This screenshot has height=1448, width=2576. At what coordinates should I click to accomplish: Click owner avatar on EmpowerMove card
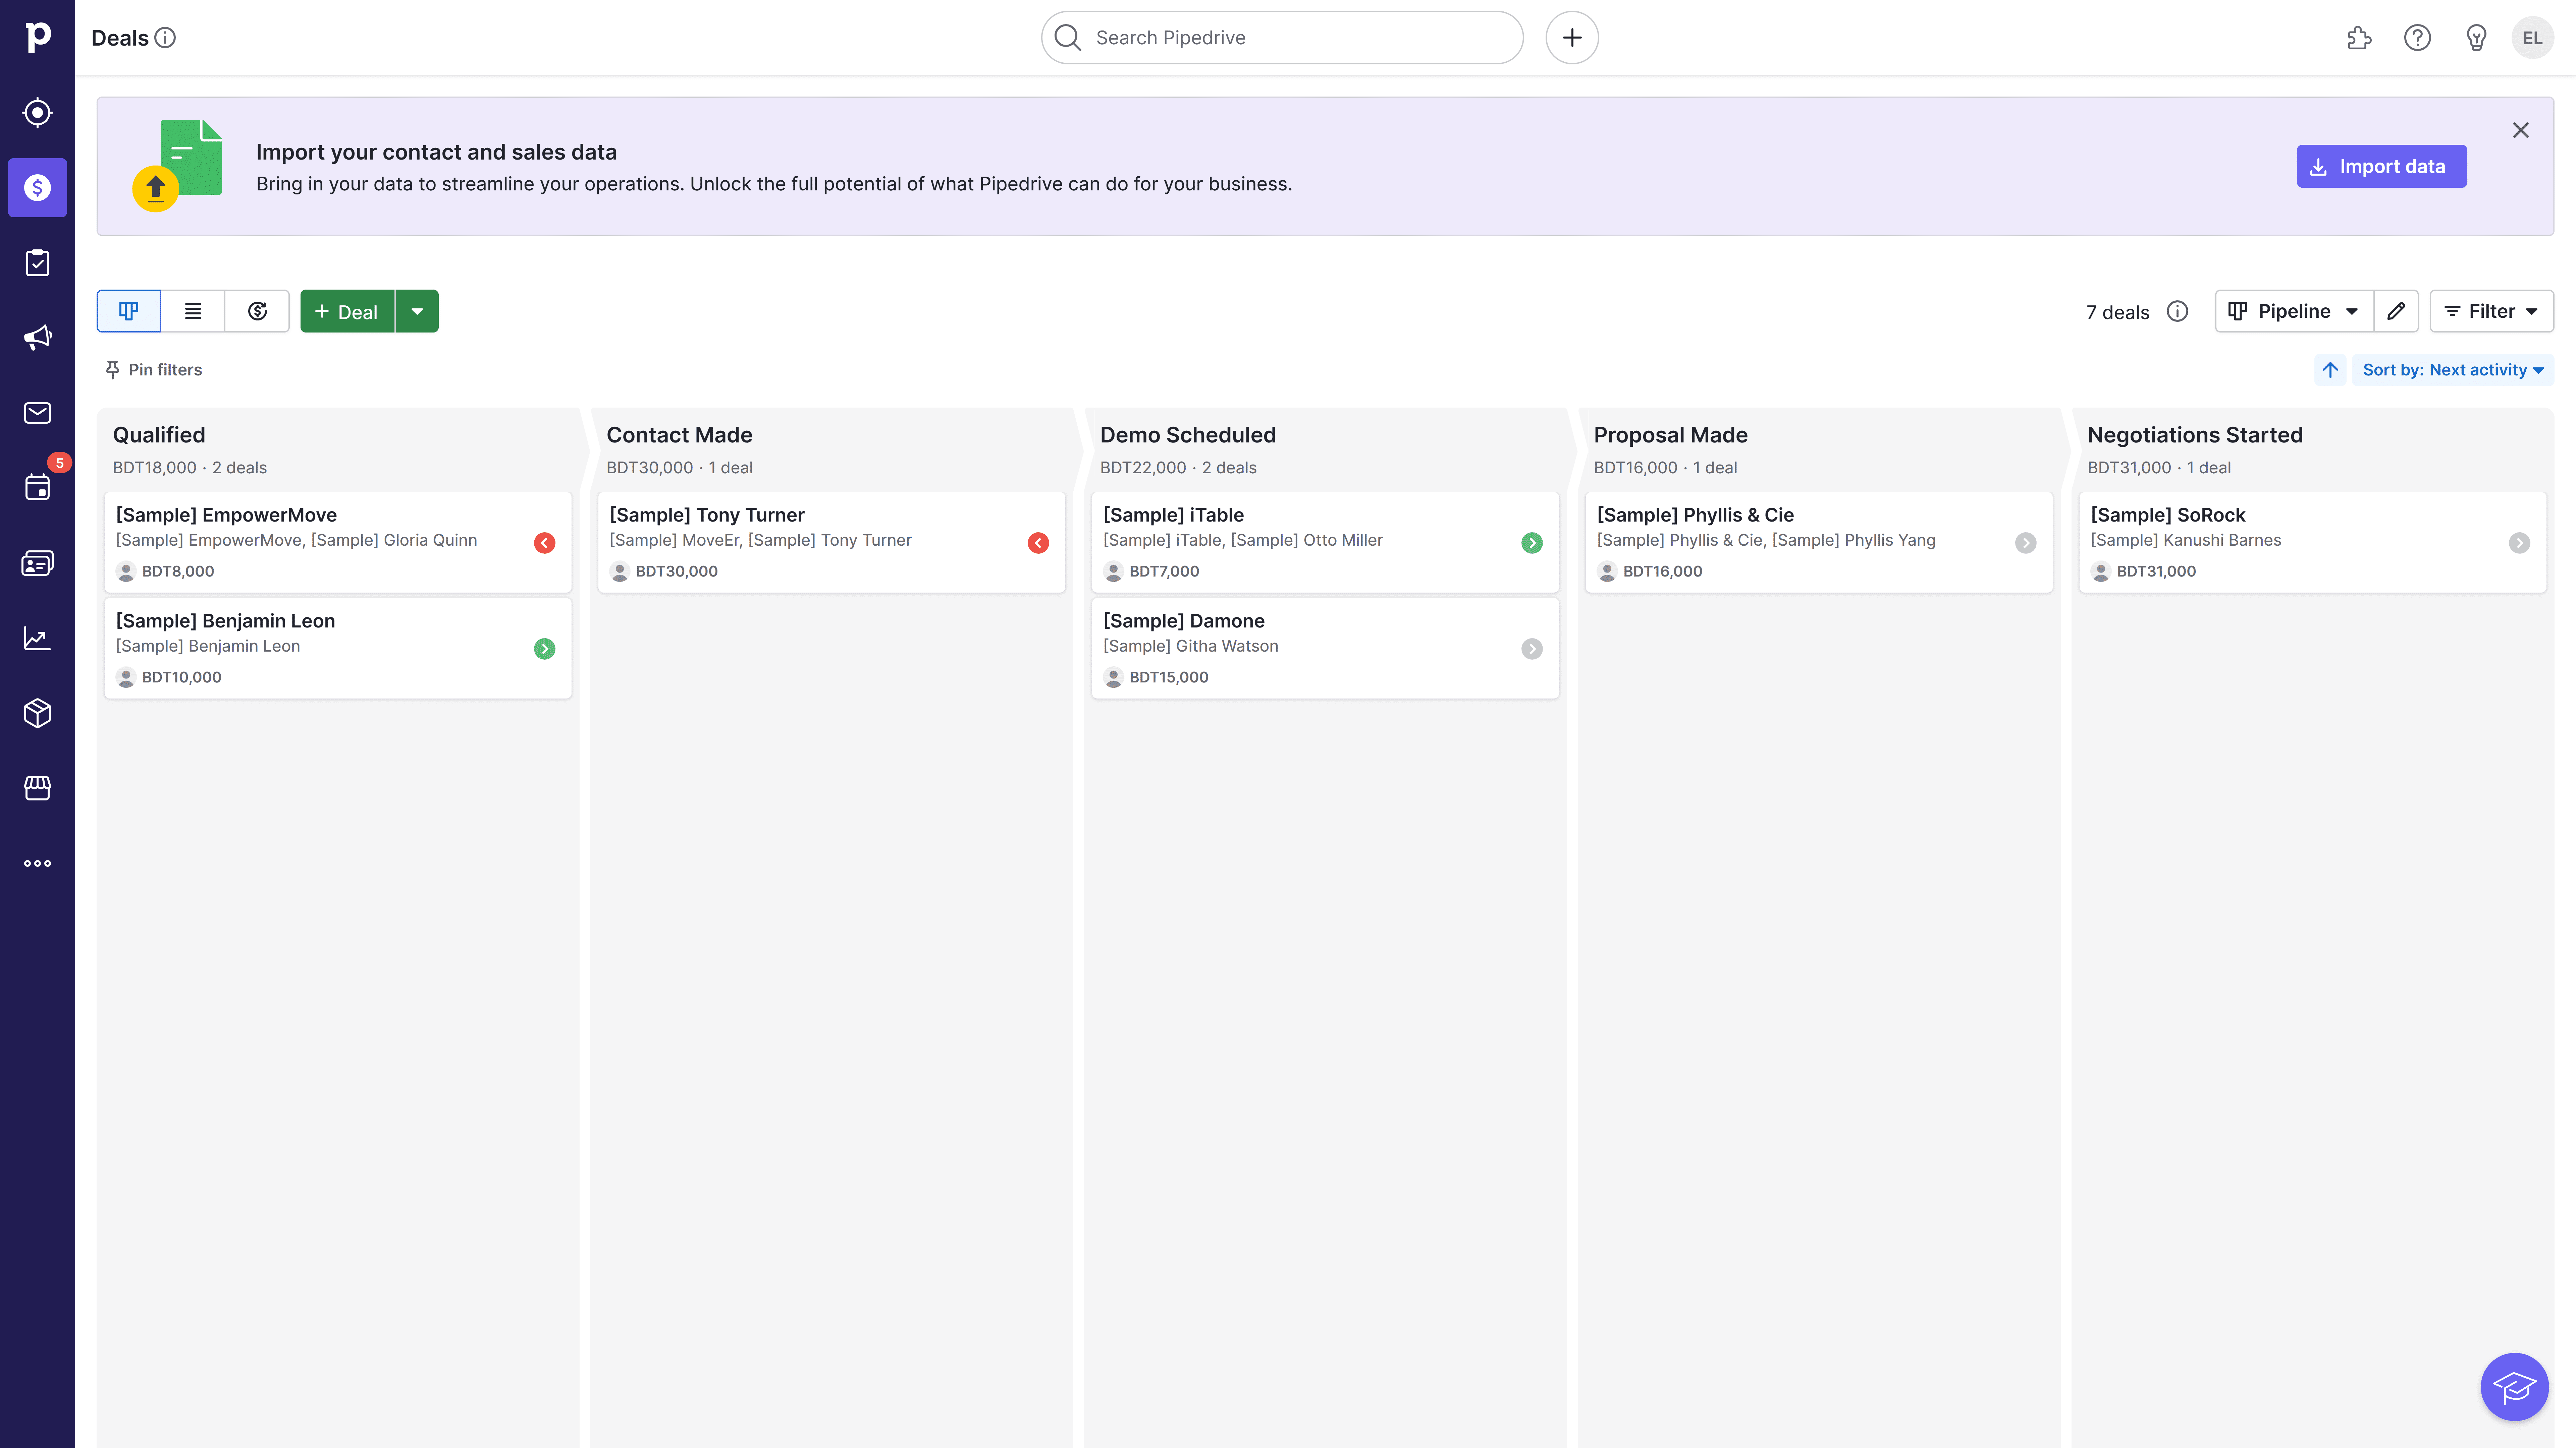coord(126,571)
